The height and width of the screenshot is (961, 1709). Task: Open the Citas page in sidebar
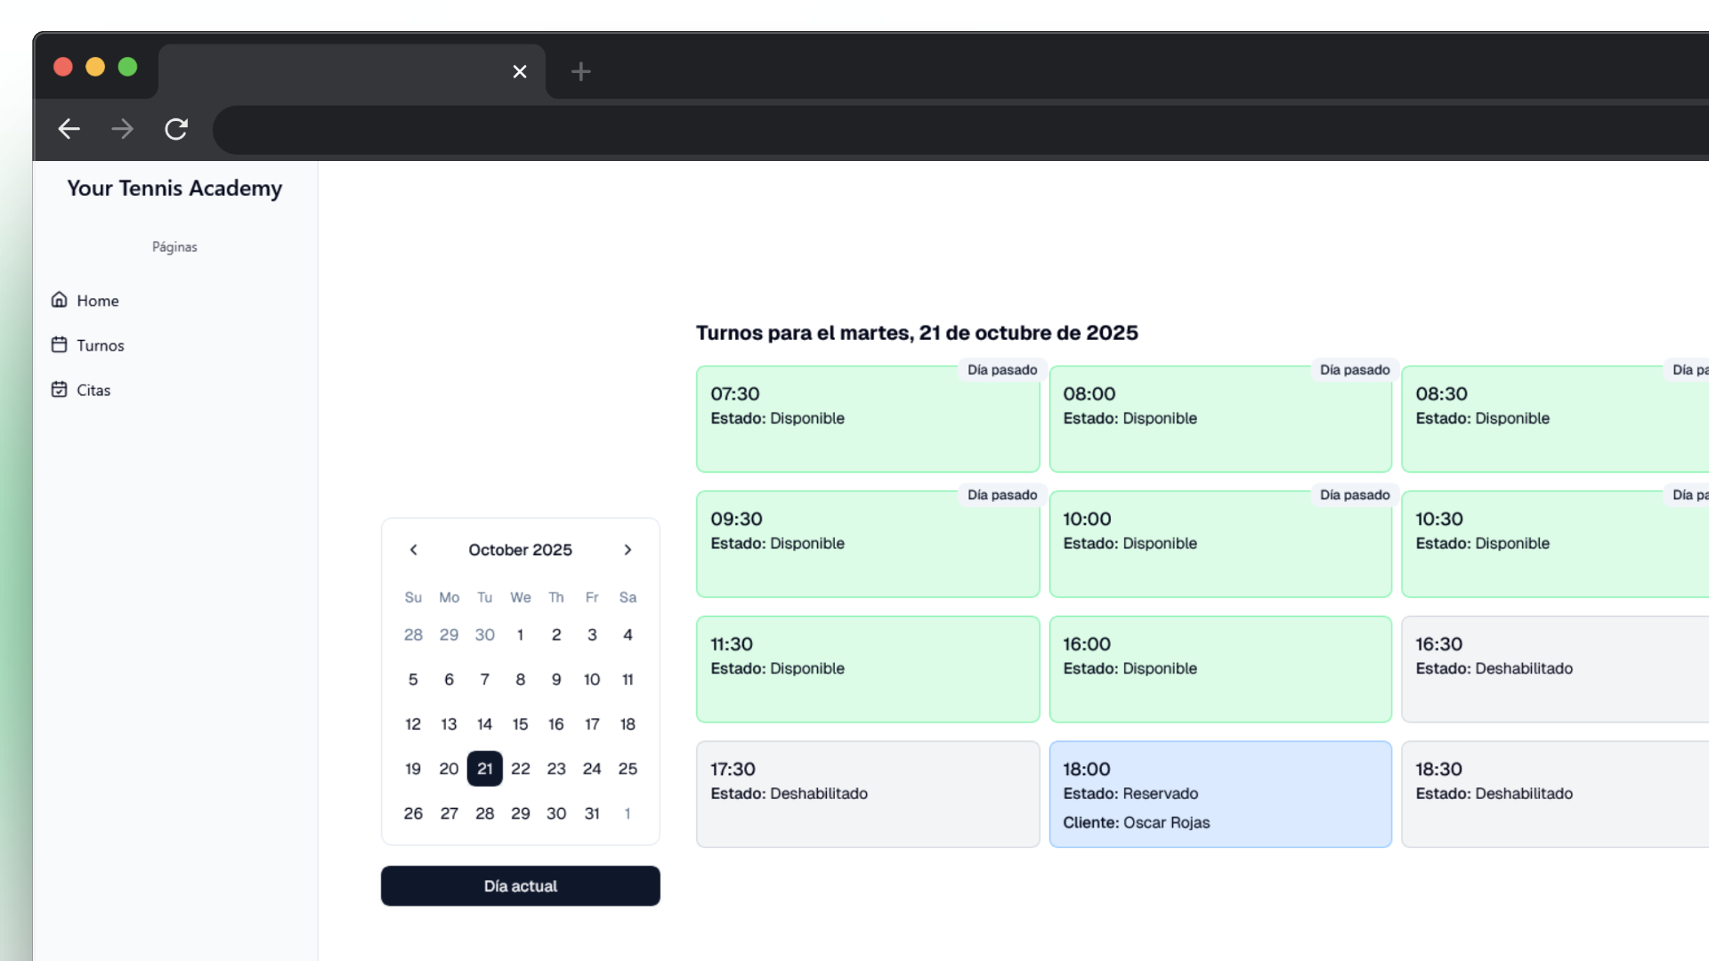pos(93,390)
